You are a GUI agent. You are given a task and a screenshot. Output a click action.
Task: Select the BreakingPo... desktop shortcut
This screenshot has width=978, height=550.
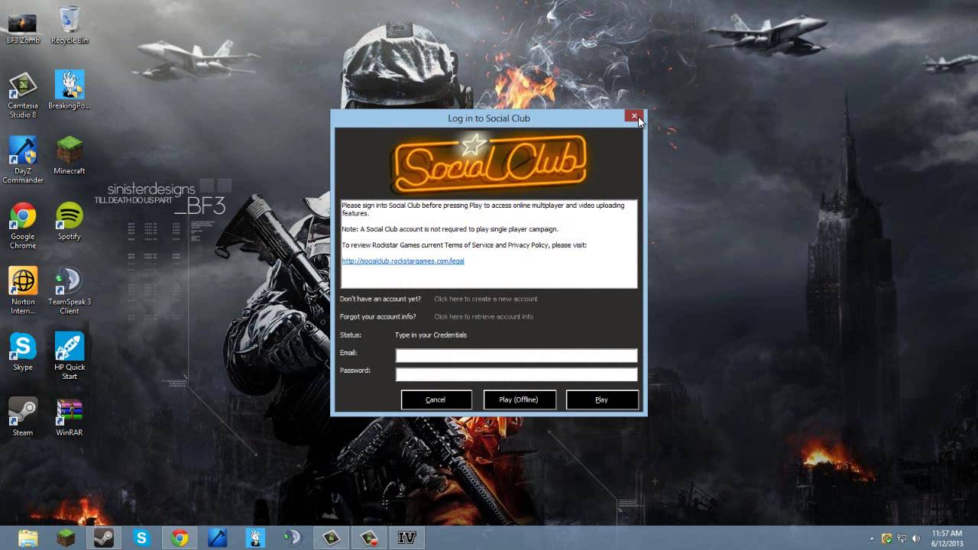[70, 90]
